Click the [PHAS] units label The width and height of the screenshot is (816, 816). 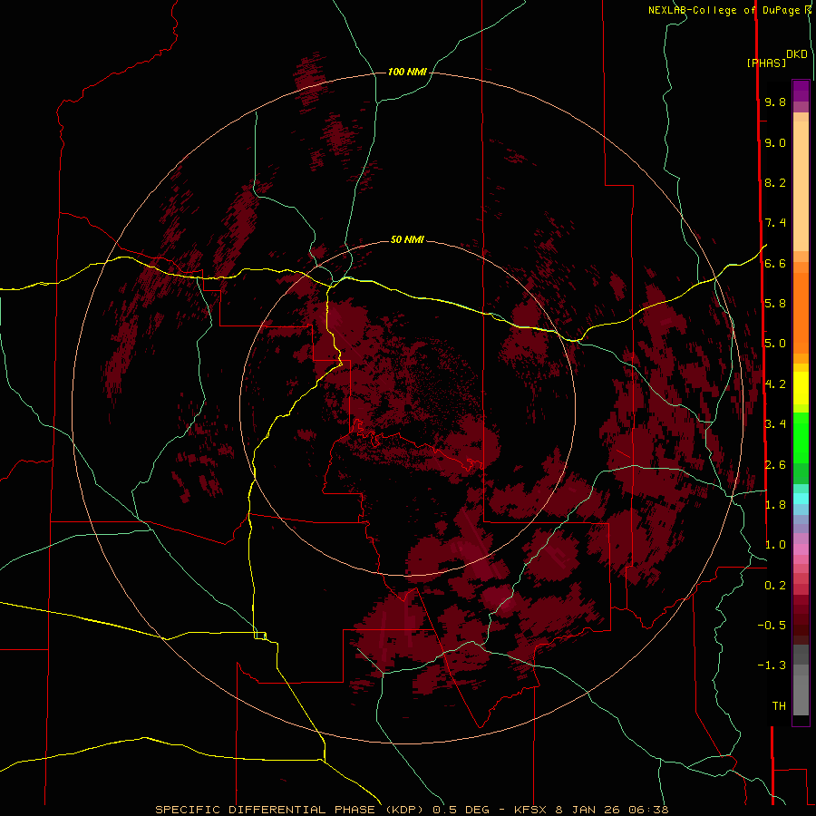[x=766, y=63]
